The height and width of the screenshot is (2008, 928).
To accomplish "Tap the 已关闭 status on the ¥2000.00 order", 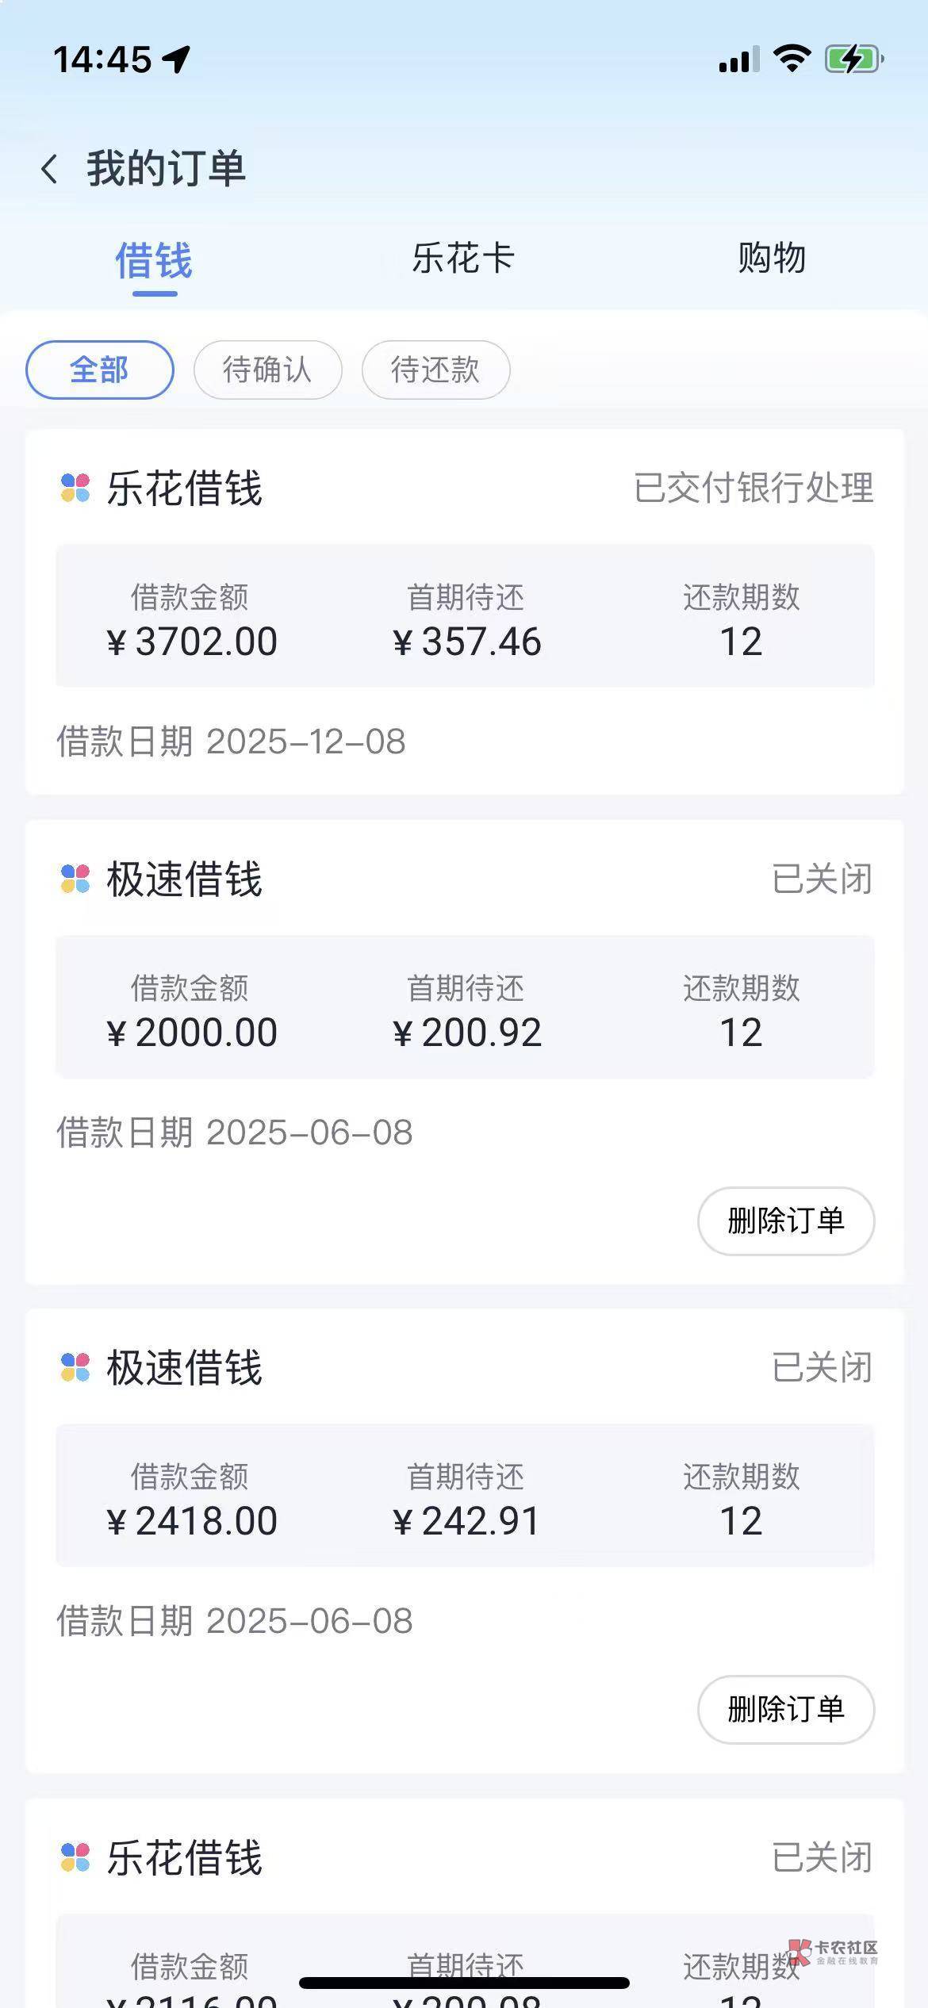I will [x=822, y=879].
